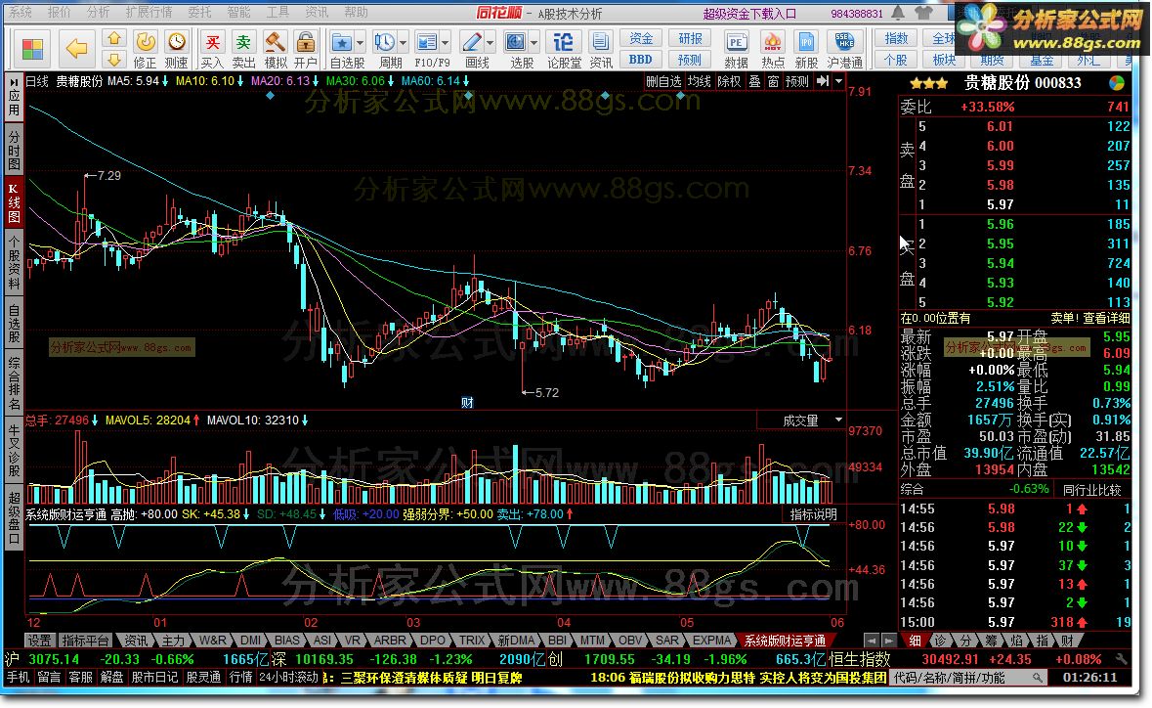This screenshot has width=1152, height=708.
Task: Toggle the 窗 window button
Action: pos(773,81)
